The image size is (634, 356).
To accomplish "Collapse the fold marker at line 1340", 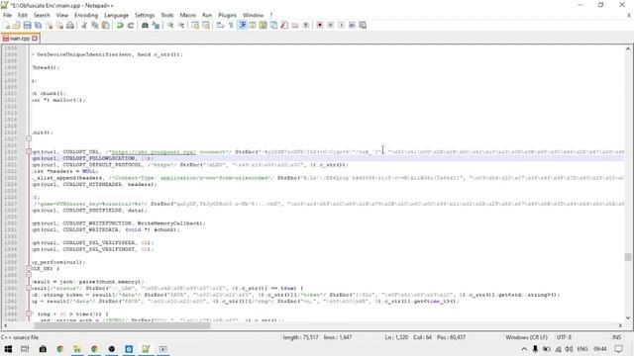I will (x=29, y=288).
